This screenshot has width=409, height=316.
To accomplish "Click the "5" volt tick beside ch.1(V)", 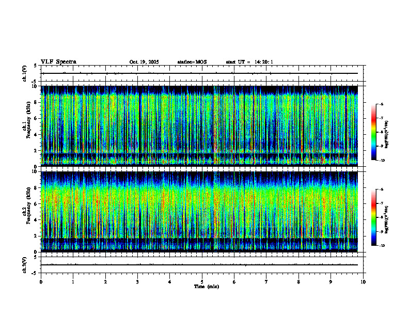I will click(36, 66).
